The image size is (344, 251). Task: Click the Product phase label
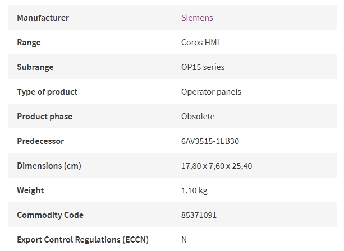point(44,117)
